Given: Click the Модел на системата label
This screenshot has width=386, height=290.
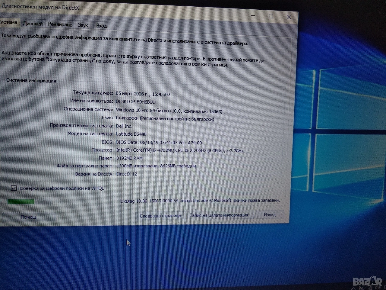Looking at the screenshot, I should pos(90,134).
